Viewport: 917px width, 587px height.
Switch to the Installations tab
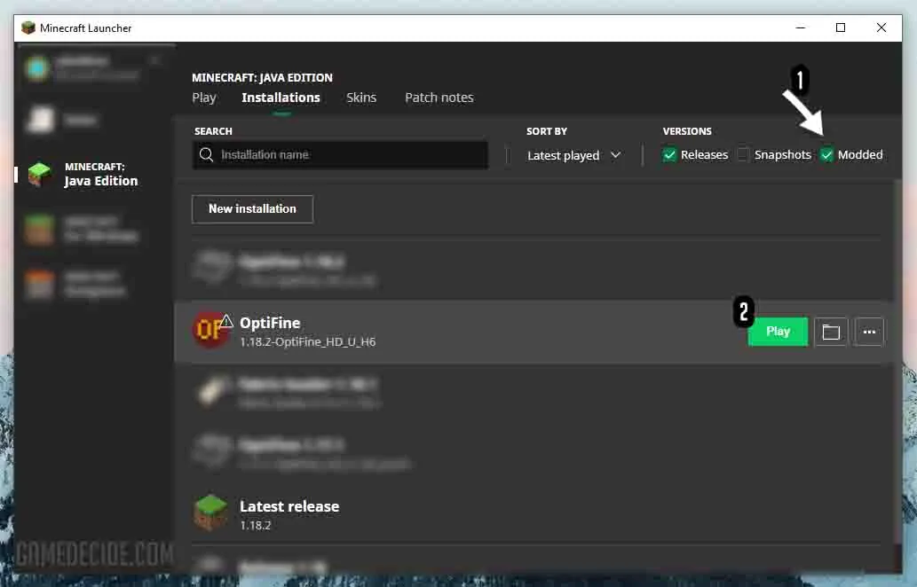click(281, 98)
